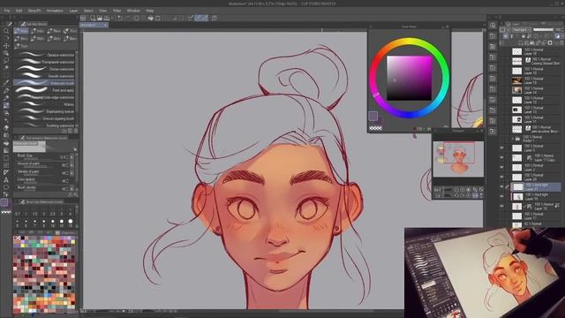The width and height of the screenshot is (565, 318).
Task: Click inside the color wheel saturation square
Action: (x=409, y=78)
